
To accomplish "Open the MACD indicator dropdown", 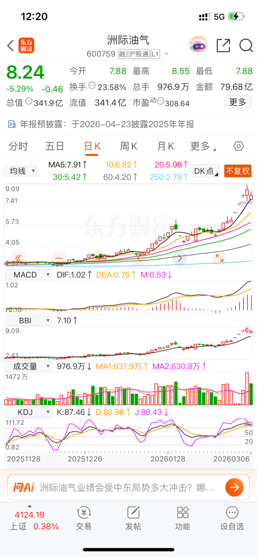I will (x=28, y=275).
